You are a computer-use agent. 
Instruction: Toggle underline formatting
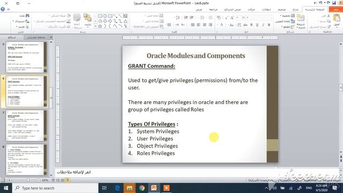coord(257,25)
